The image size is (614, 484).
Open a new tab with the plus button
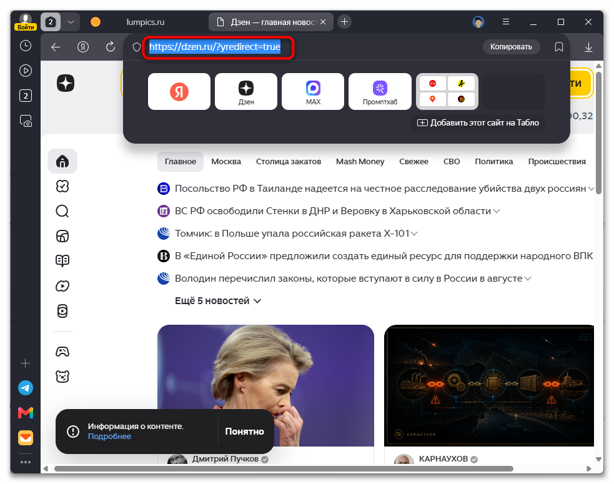coord(344,21)
